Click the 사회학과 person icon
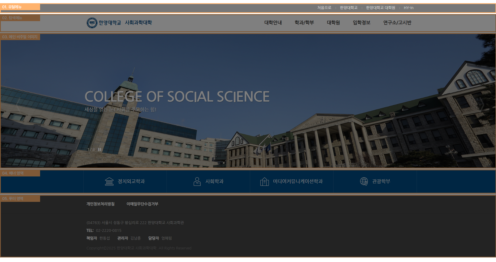This screenshot has height=262, width=496. pos(197,182)
